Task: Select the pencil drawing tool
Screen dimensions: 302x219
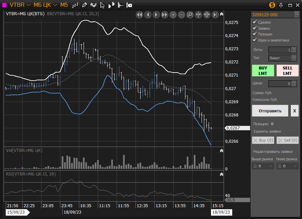Action: pos(84,5)
